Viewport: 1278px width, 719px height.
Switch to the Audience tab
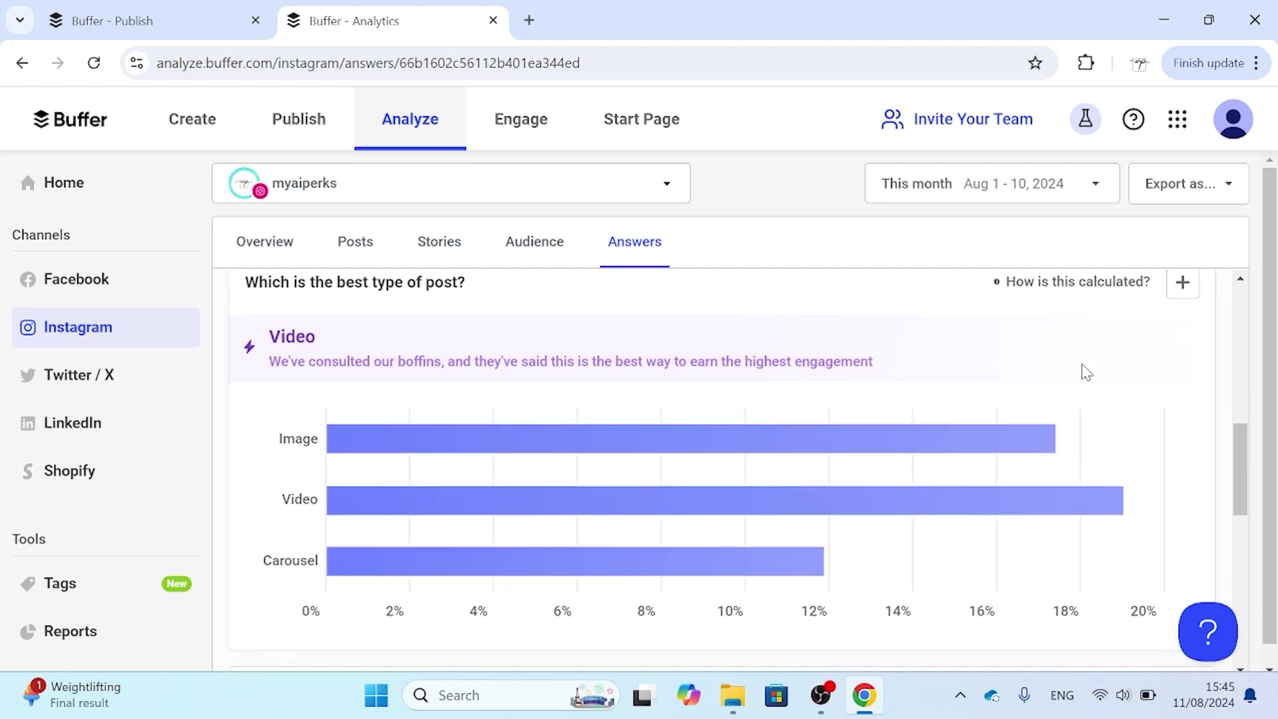click(534, 242)
